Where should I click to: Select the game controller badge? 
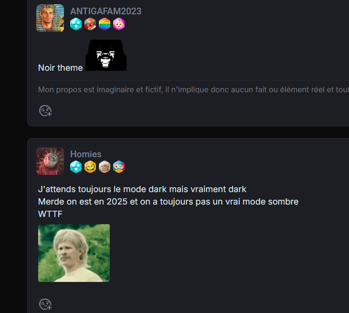118,167
